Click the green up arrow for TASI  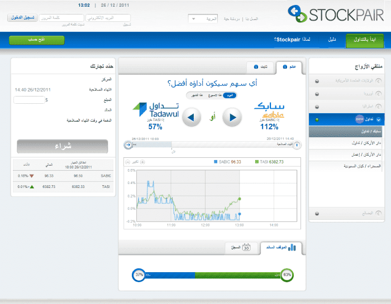32,187
